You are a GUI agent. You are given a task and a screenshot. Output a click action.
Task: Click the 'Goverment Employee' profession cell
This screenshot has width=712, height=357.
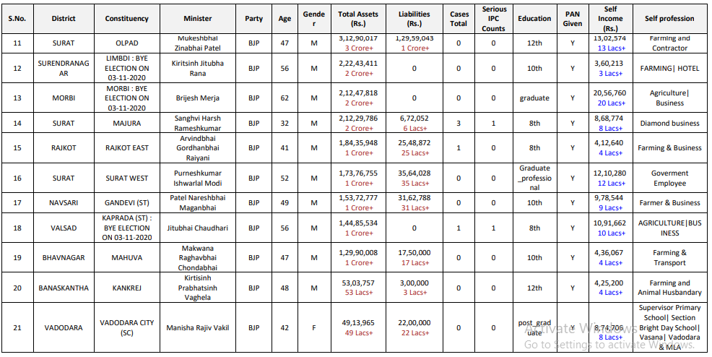(x=669, y=178)
